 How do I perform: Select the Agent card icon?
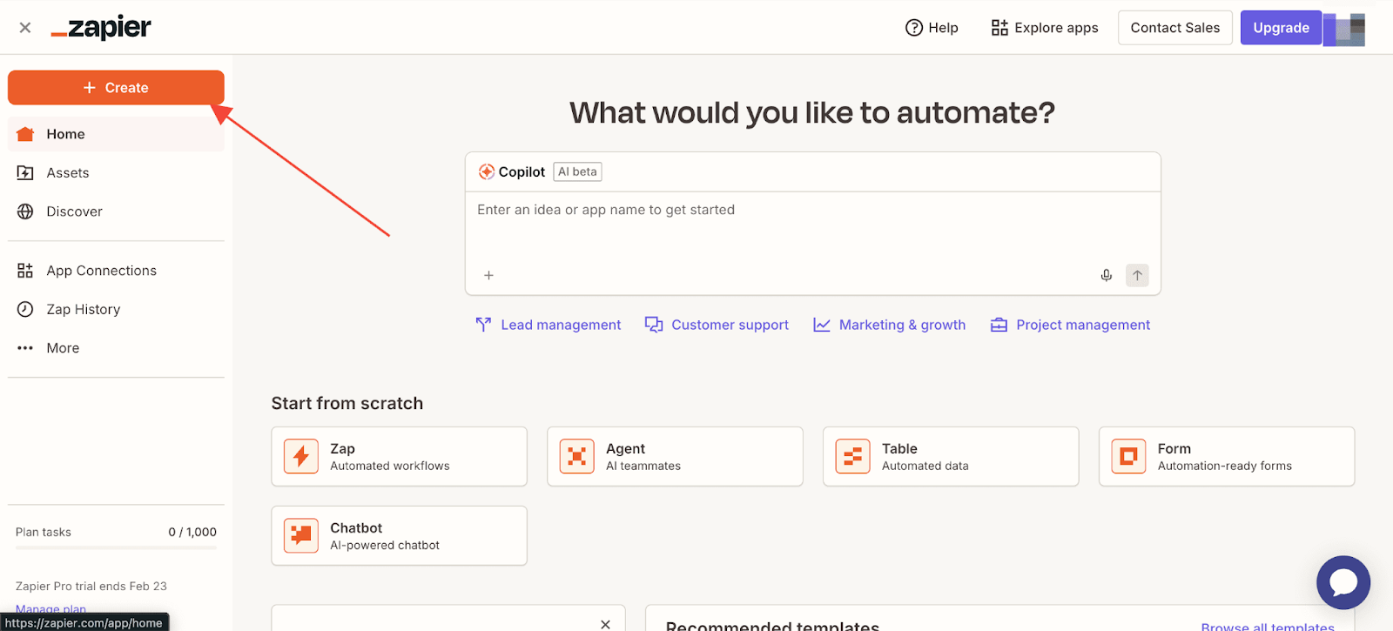(576, 456)
